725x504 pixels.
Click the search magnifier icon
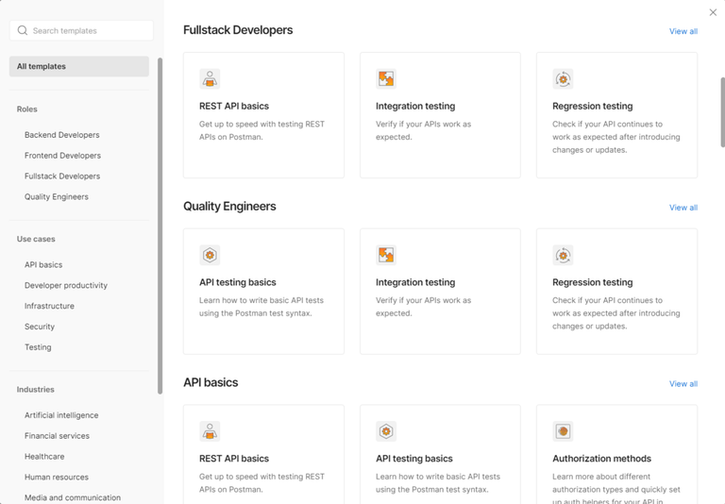[23, 31]
